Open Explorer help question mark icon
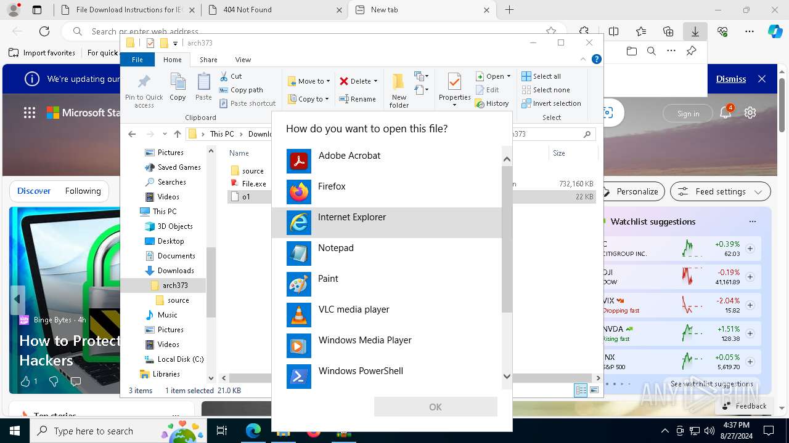 click(x=596, y=60)
